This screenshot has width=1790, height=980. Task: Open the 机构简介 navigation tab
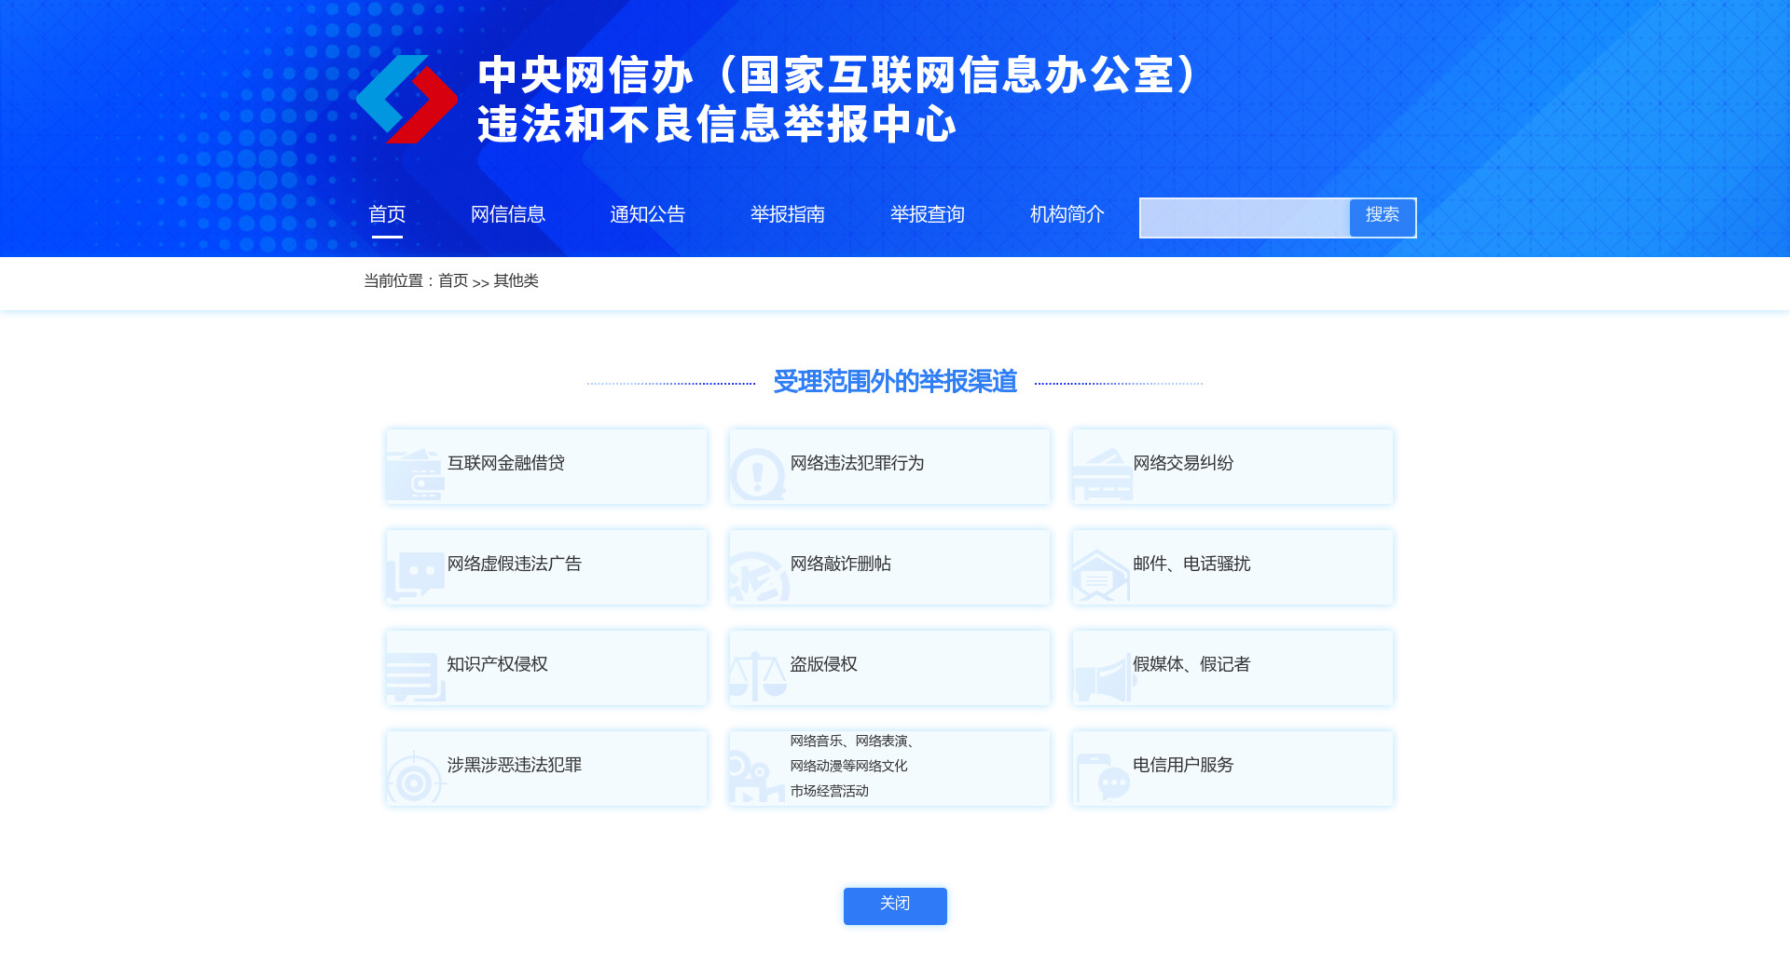[1067, 214]
